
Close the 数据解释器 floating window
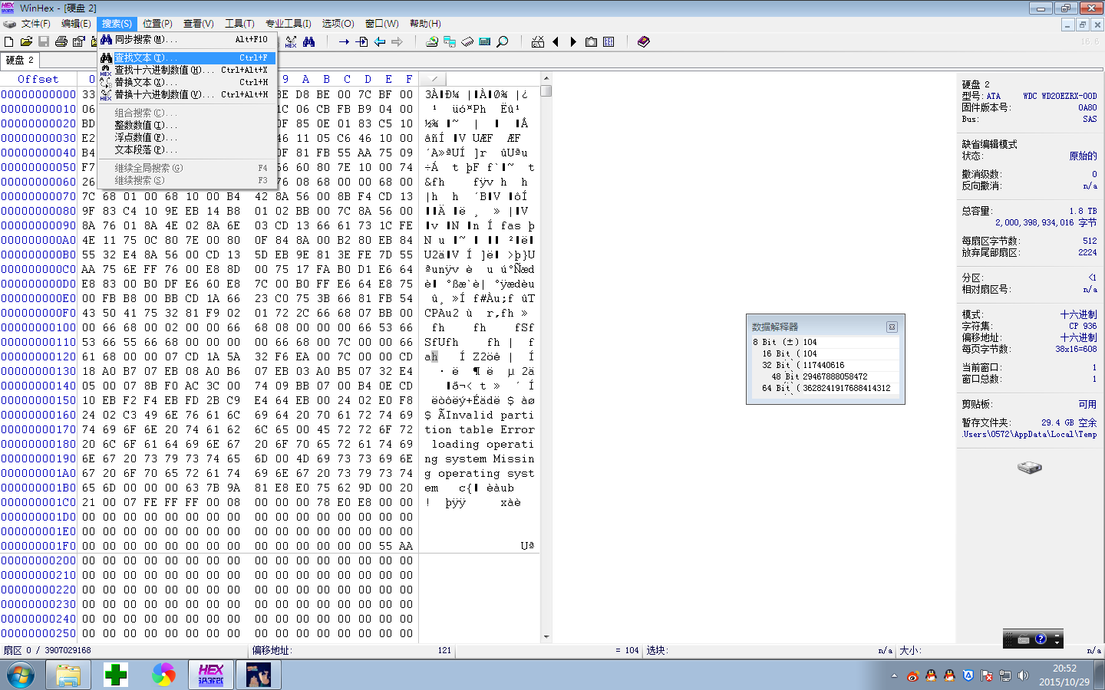point(892,327)
